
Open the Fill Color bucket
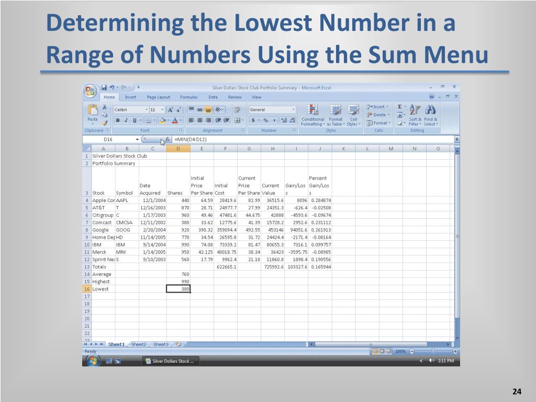[163, 120]
